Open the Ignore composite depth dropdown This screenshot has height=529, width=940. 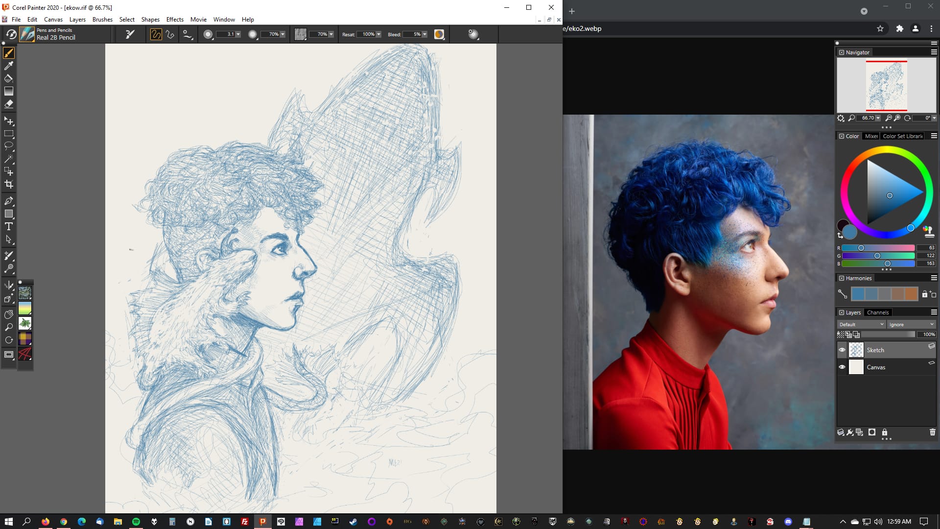click(x=911, y=324)
